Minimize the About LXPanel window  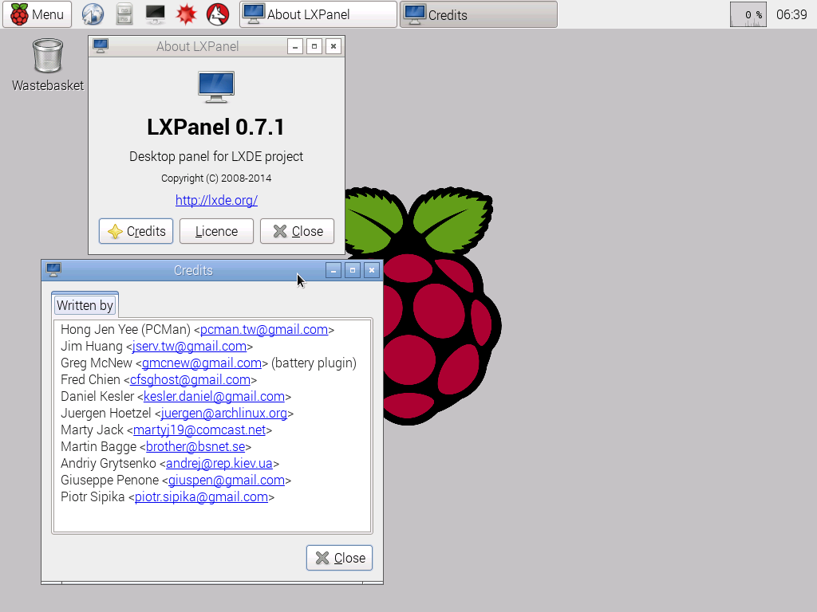pyautogui.click(x=295, y=46)
